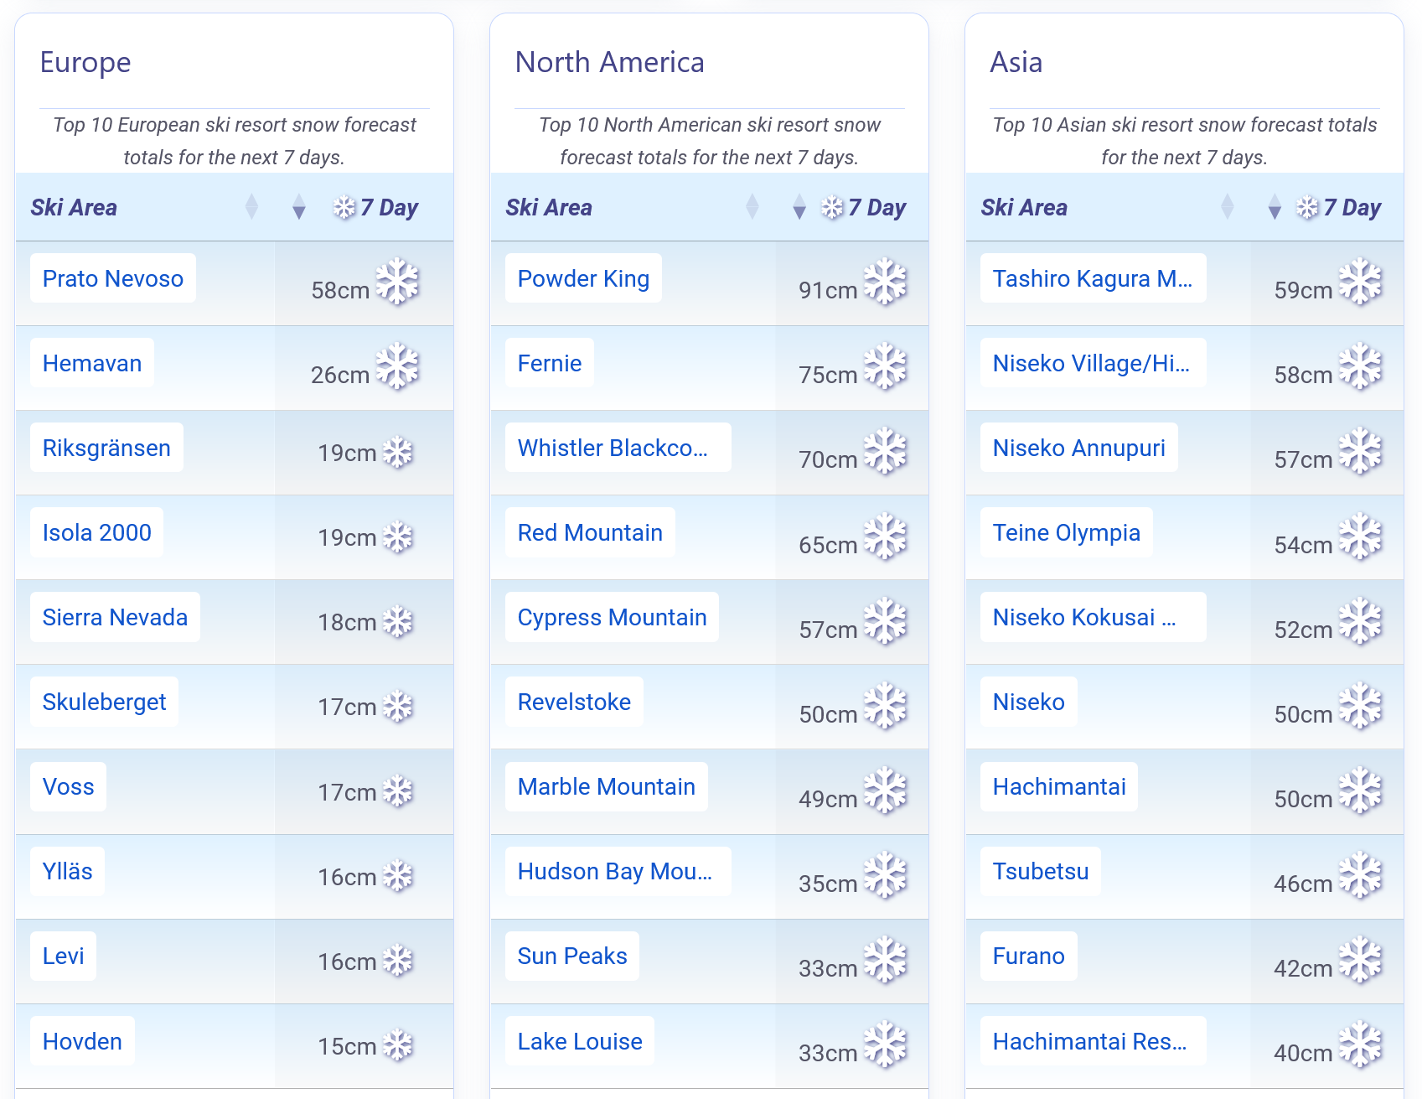The image size is (1422, 1099).
Task: Click the 7 Day header in North America table
Action: point(876,207)
